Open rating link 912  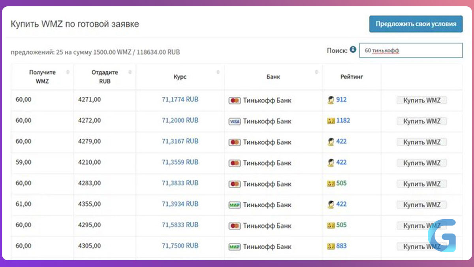(x=341, y=100)
